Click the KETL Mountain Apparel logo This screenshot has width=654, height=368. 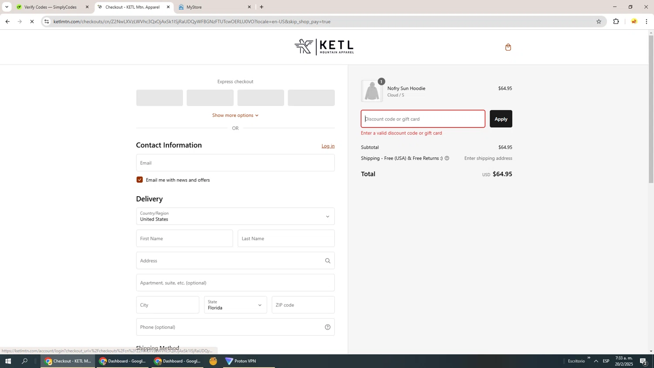coord(324,47)
